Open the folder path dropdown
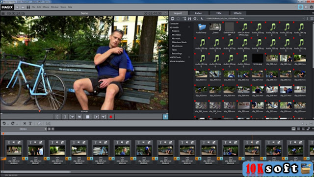 point(303,19)
